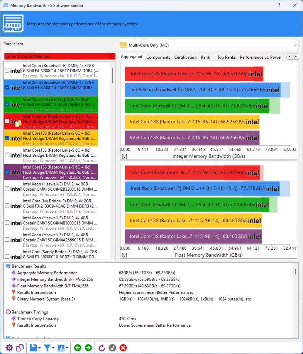
Task: Switch to the Components tab
Action: (158, 57)
